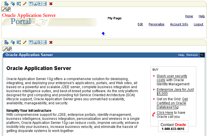The width and height of the screenshot is (207, 136).
Task: Open Slash user security costs link
Action: click(172, 78)
